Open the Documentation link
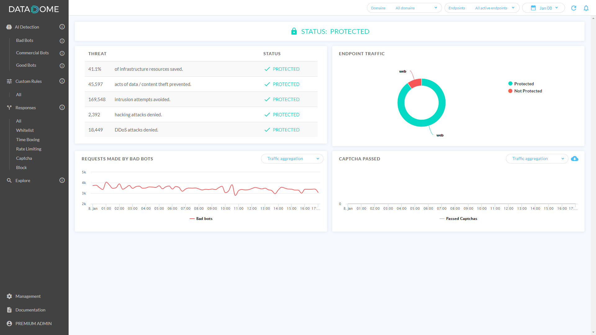This screenshot has width=596, height=335. (30, 310)
